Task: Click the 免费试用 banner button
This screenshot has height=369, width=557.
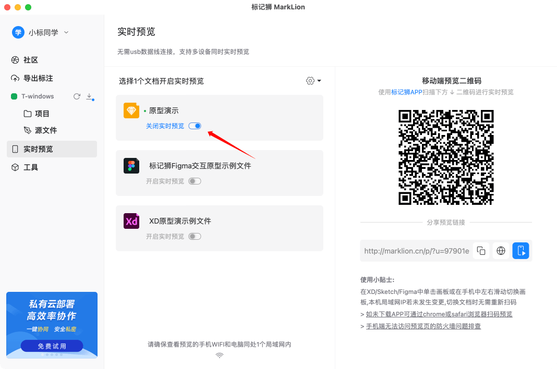Action: tap(52, 346)
